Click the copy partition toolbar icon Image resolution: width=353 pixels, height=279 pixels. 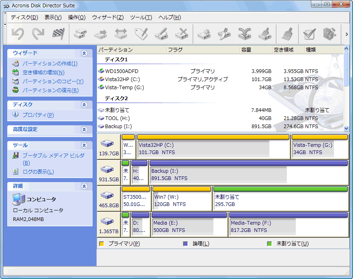[x=80, y=34]
